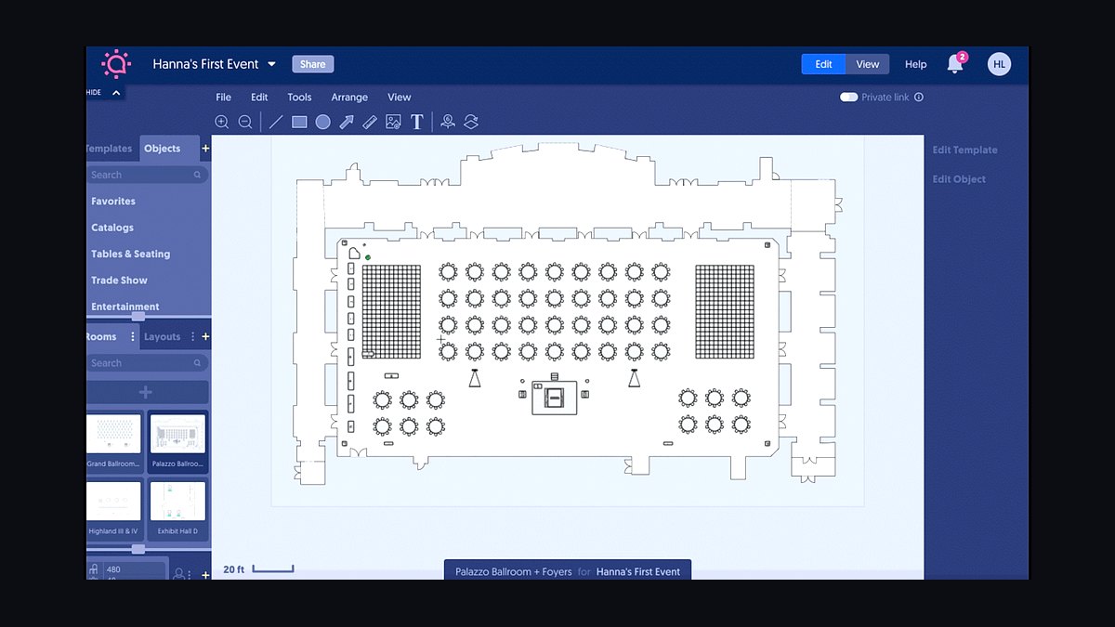Viewport: 1115px width, 627px height.
Task: Select the Arrow drawing tool
Action: point(347,122)
